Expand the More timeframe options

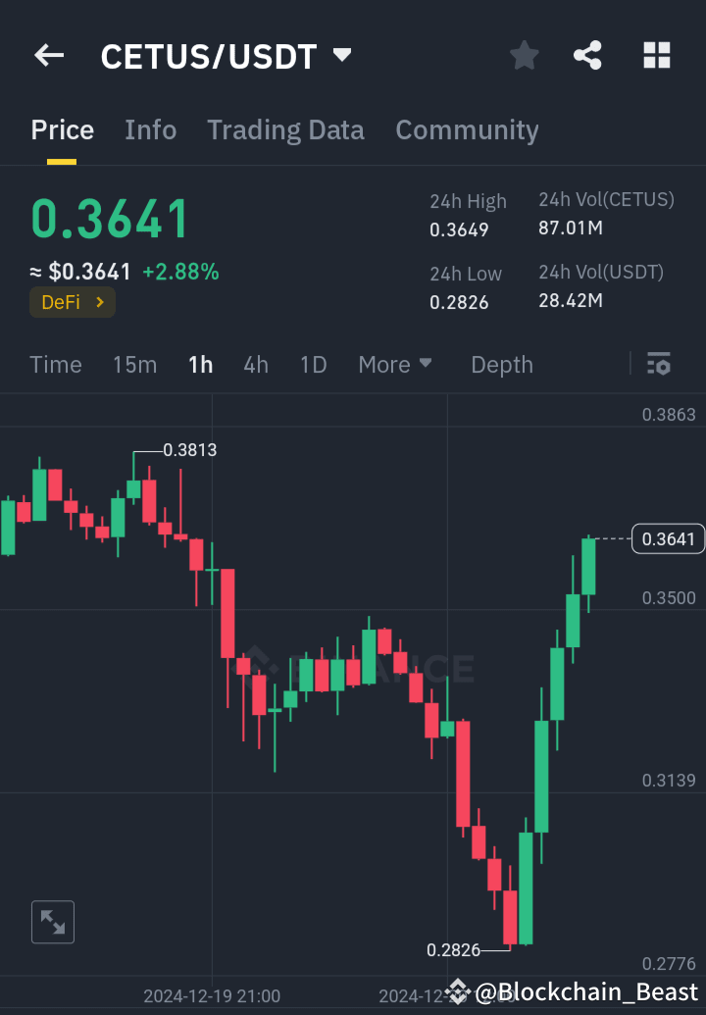tap(395, 364)
